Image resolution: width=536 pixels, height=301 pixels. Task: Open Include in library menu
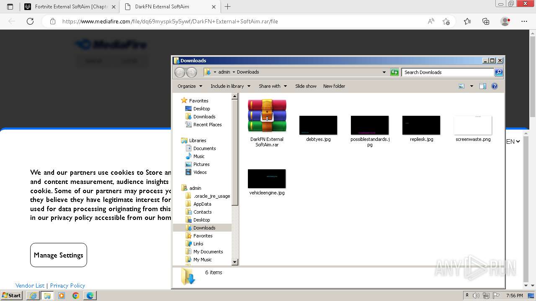230,86
